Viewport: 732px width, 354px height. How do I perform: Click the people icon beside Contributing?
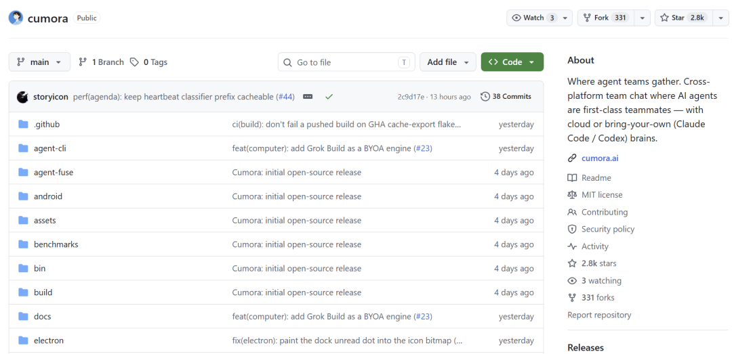(x=572, y=213)
